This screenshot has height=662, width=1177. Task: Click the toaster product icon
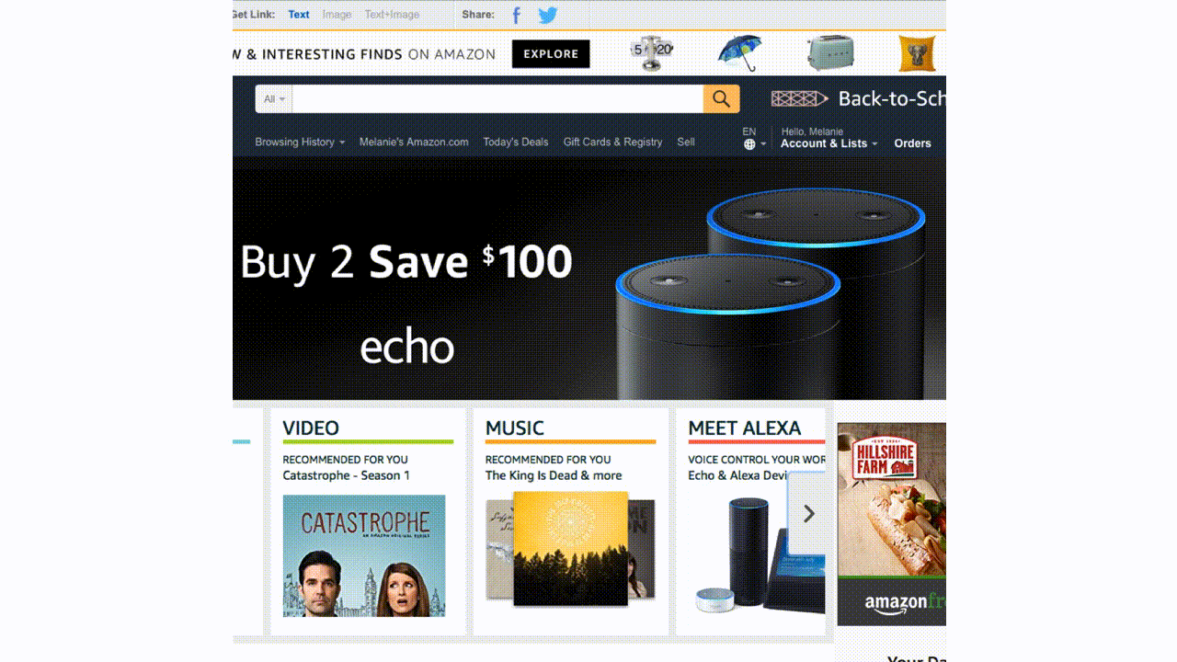tap(830, 53)
